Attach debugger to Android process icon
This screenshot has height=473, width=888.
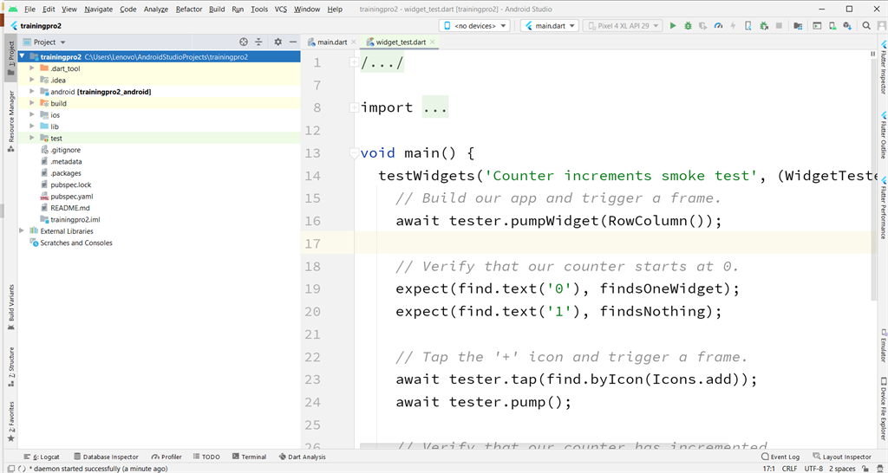(x=763, y=25)
